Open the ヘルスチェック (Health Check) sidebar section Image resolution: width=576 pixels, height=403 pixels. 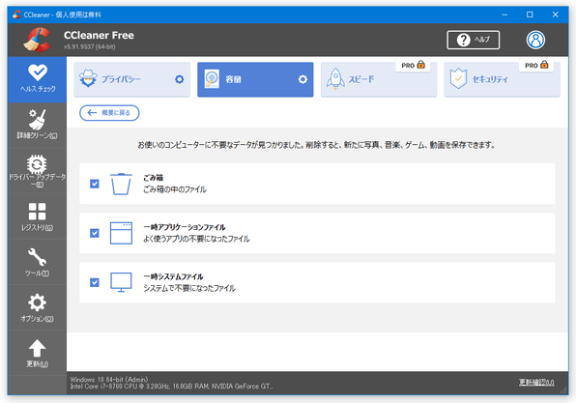coord(37,79)
